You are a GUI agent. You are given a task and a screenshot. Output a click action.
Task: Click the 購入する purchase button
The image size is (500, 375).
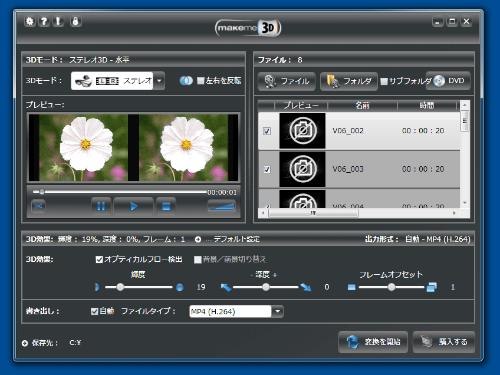click(x=444, y=342)
